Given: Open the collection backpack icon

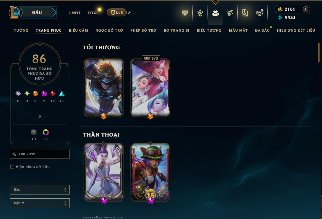Looking at the screenshot, I should click(215, 13).
